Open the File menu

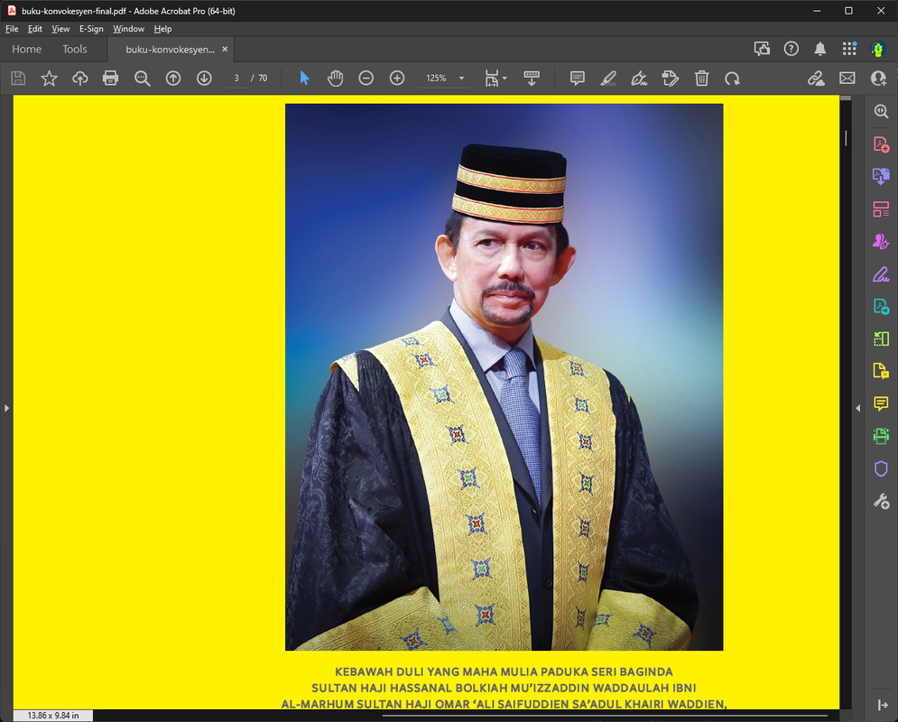[x=12, y=29]
